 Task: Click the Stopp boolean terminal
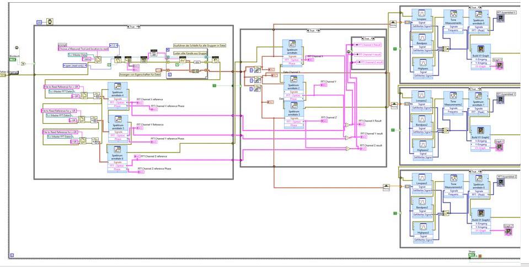coord(472,255)
